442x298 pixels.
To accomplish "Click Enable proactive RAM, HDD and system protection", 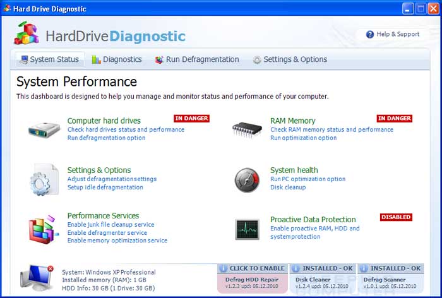I will pos(315,232).
